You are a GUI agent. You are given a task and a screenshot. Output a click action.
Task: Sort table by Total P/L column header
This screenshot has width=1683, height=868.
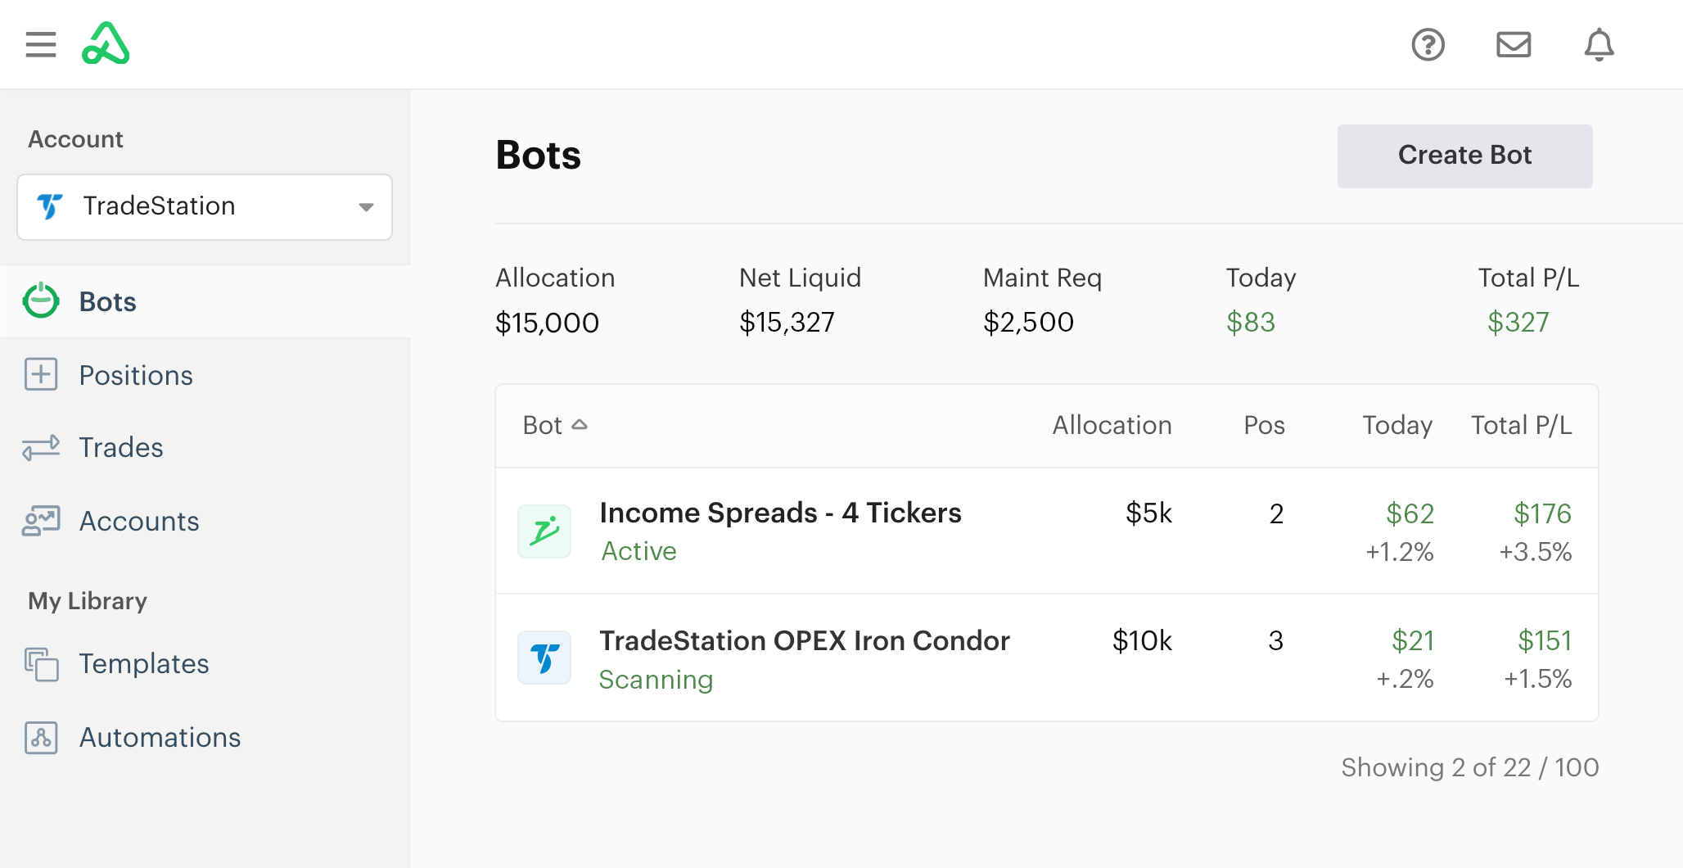click(1521, 425)
